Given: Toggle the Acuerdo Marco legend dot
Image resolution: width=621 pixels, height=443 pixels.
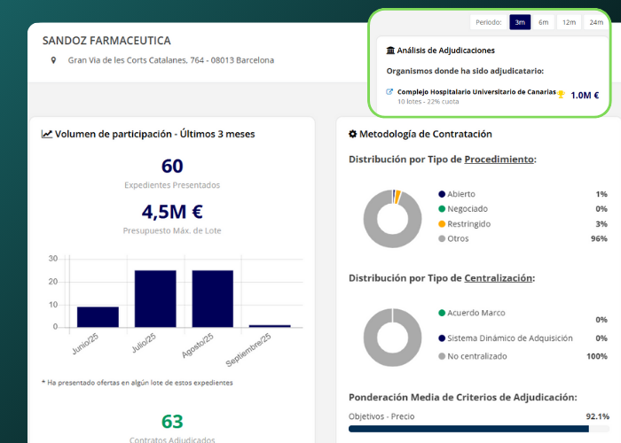Looking at the screenshot, I should (x=442, y=313).
